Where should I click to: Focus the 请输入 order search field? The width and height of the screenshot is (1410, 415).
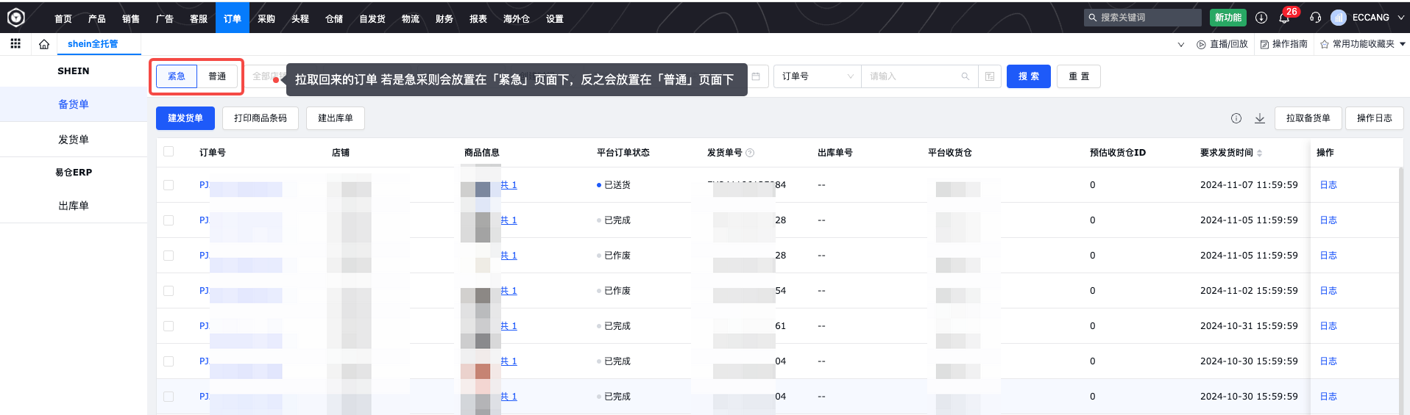913,76
